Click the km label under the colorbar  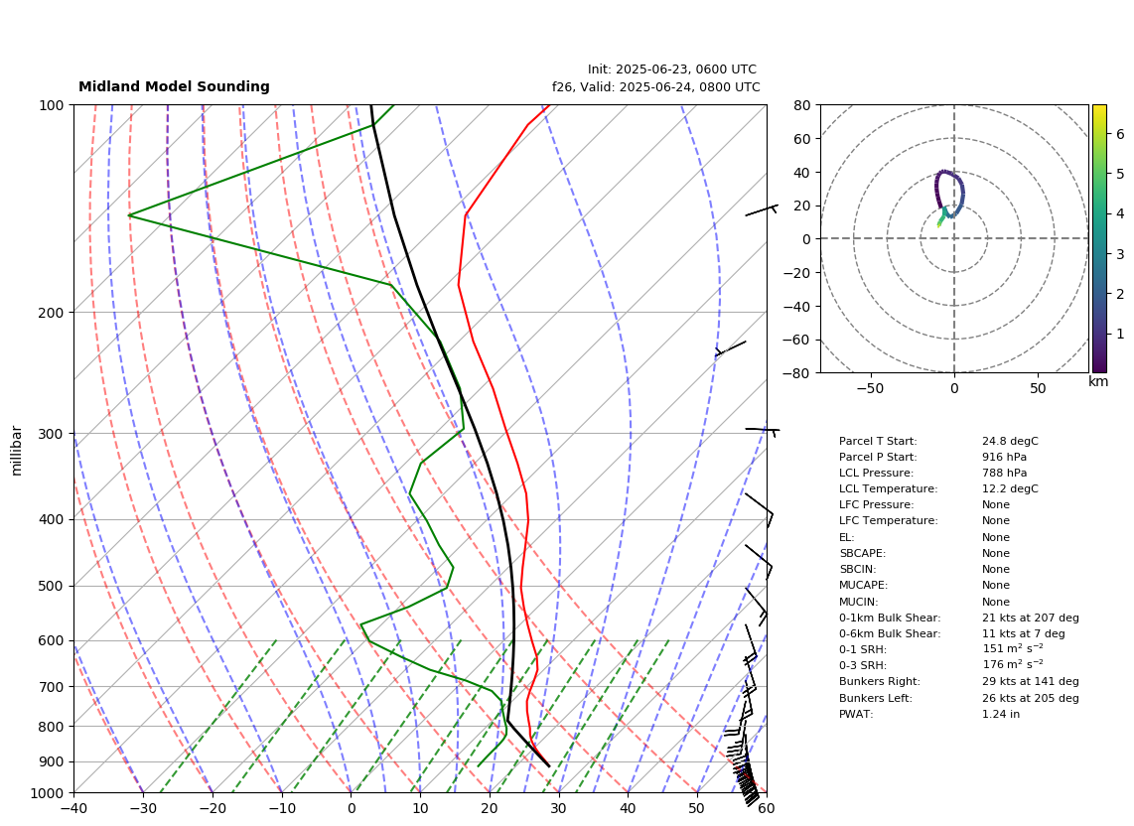tap(1098, 381)
